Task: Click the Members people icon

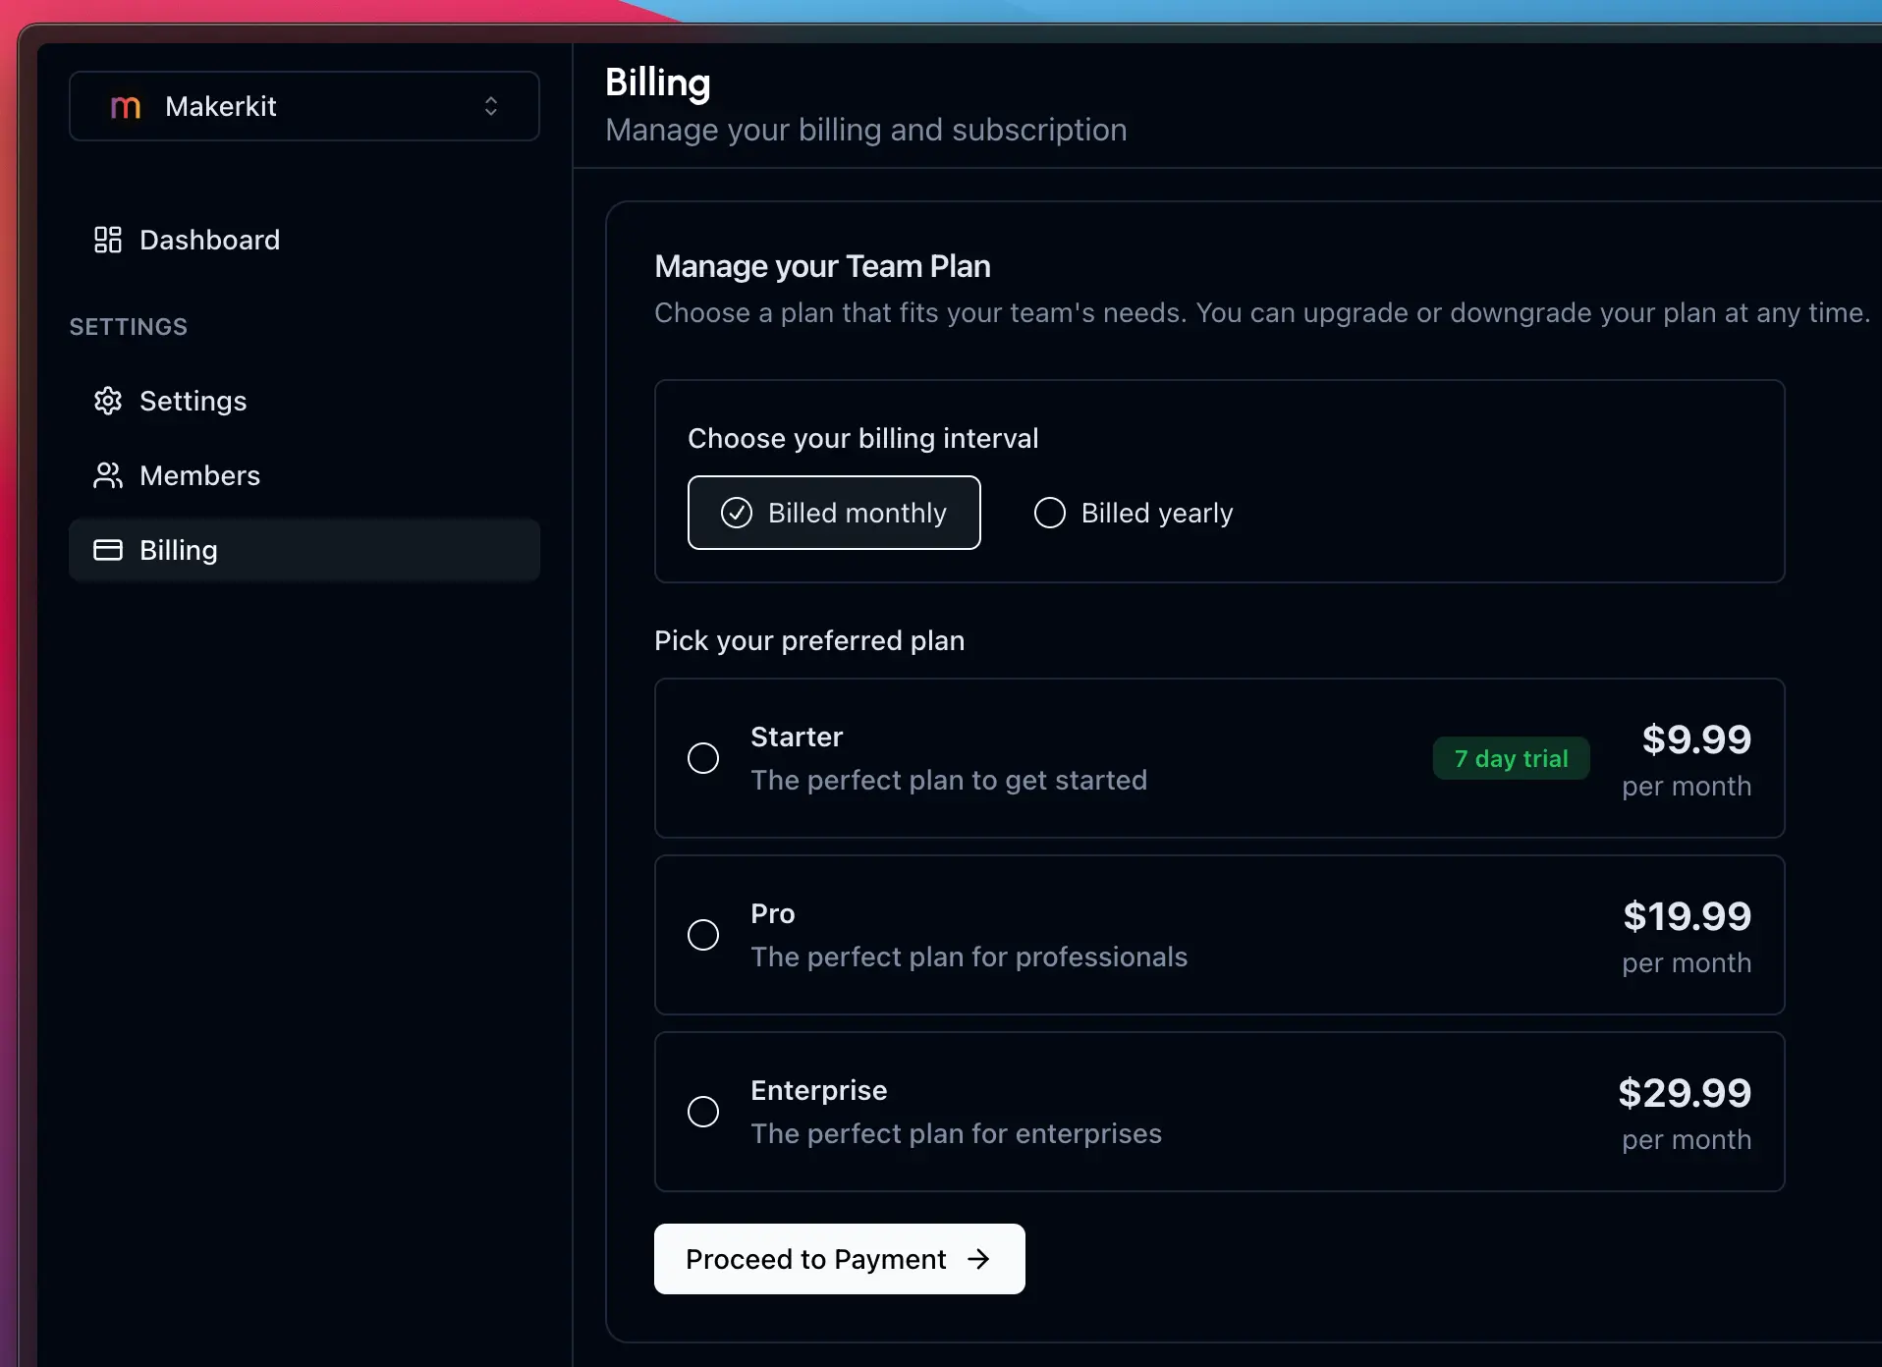Action: click(x=108, y=475)
